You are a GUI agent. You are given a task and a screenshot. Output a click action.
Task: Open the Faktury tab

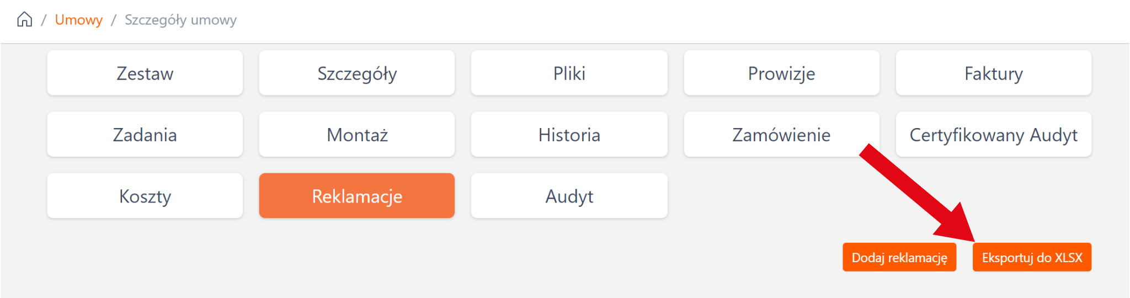click(x=993, y=73)
